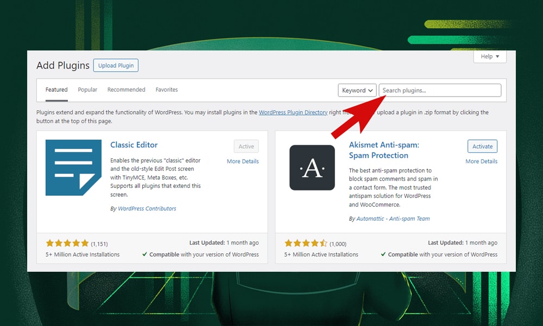Click the compatibility checkmark under Akismet Anti-spam

[x=383, y=254]
